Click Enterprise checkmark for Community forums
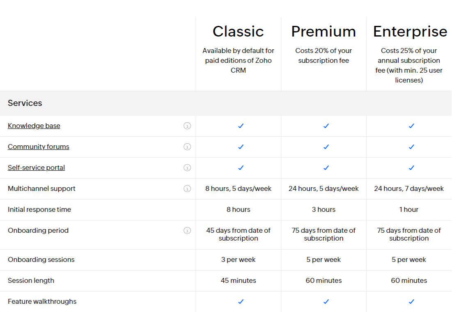Viewport: 452px width, 312px height. (x=411, y=147)
